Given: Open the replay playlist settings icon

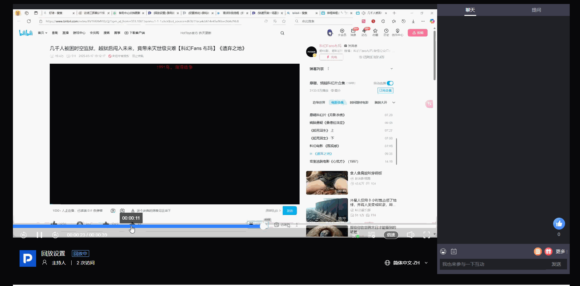Looking at the screenshot, I should [372, 235].
